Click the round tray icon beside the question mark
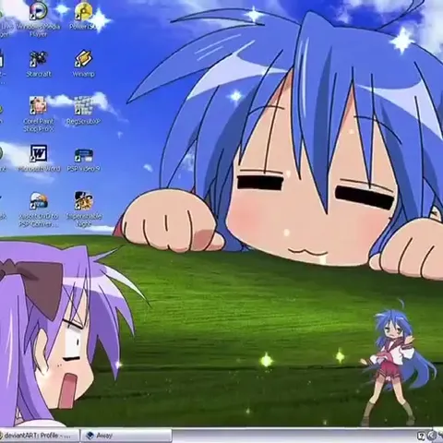Viewport: 443px width, 443px height. (x=433, y=436)
